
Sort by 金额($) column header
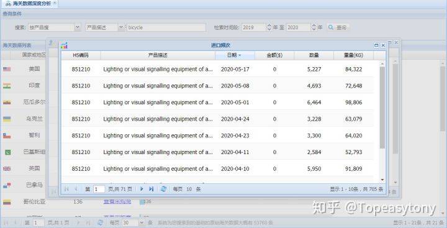pos(274,55)
